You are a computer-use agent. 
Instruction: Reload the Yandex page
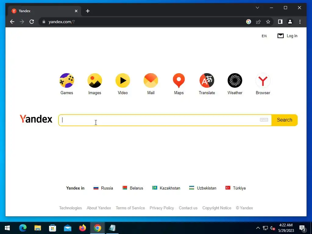pyautogui.click(x=32, y=22)
